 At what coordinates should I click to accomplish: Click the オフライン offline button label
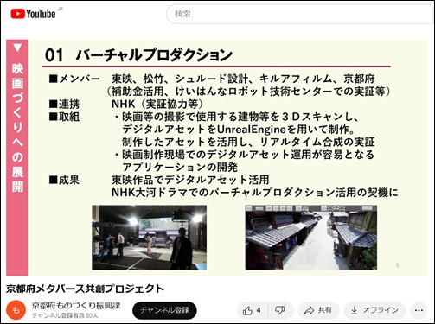[381, 310]
